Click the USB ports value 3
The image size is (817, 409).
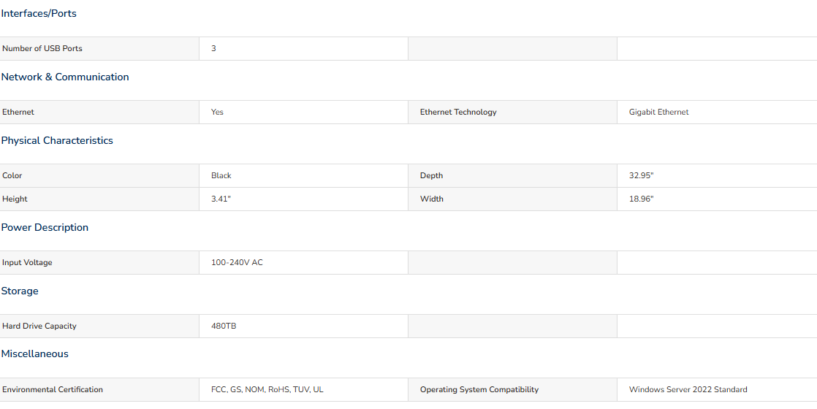(213, 48)
